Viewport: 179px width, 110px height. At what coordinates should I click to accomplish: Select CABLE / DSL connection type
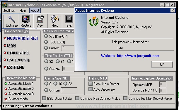click(x=17, y=53)
